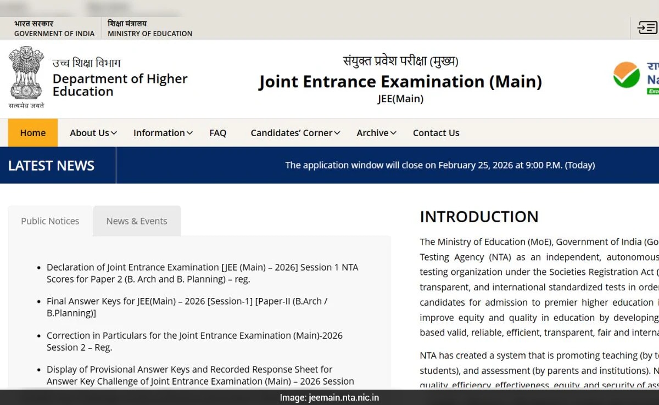Image resolution: width=659 pixels, height=405 pixels.
Task: Open Provisional Answer Keys display notice
Action: (200, 375)
